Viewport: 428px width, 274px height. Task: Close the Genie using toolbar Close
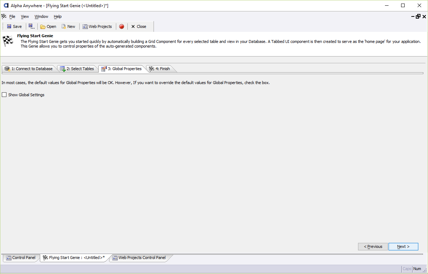pos(139,26)
